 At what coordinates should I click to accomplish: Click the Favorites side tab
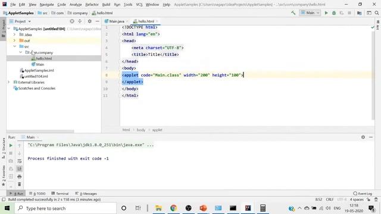click(x=4, y=175)
